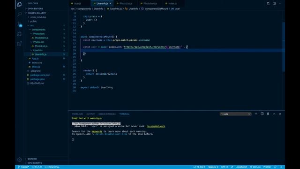Collapse the components folder

pyautogui.click(x=38, y=30)
